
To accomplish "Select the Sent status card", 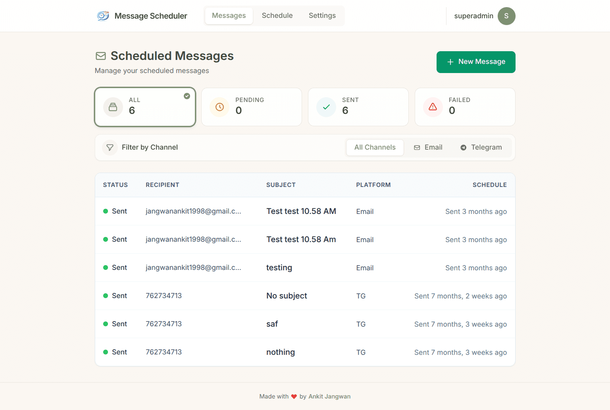I will [x=358, y=107].
